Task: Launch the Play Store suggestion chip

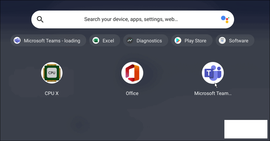Action: pyautogui.click(x=192, y=41)
